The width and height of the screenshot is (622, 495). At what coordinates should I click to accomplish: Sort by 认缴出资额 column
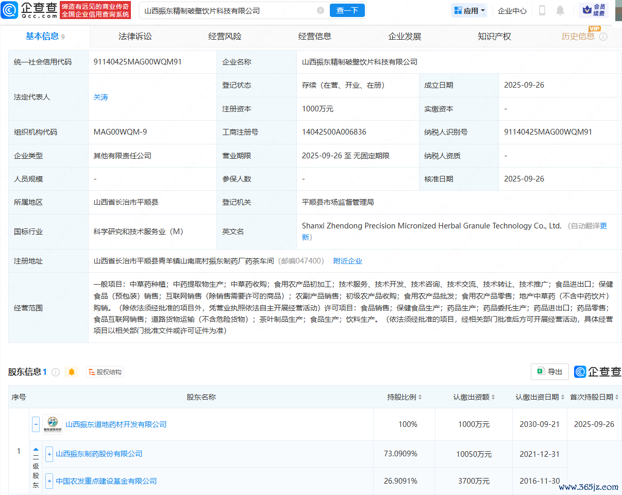474,397
